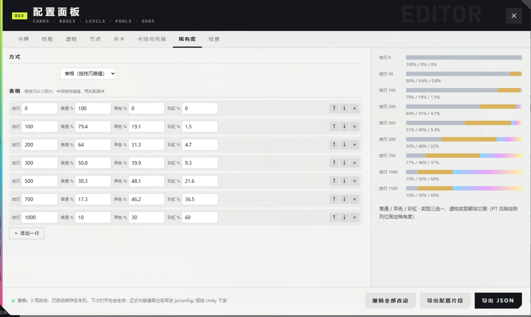The height and width of the screenshot is (317, 531).
Task: Close the 配置面板 editor panel
Action: coord(514,16)
